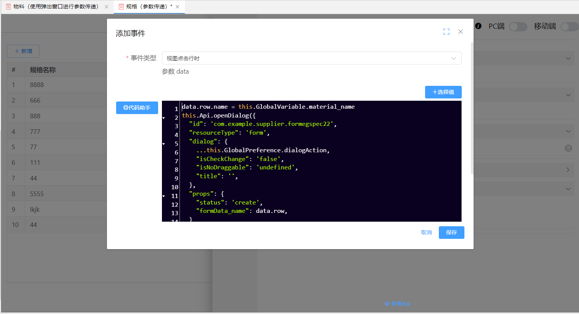Toggle the PC端 switch

518,26
